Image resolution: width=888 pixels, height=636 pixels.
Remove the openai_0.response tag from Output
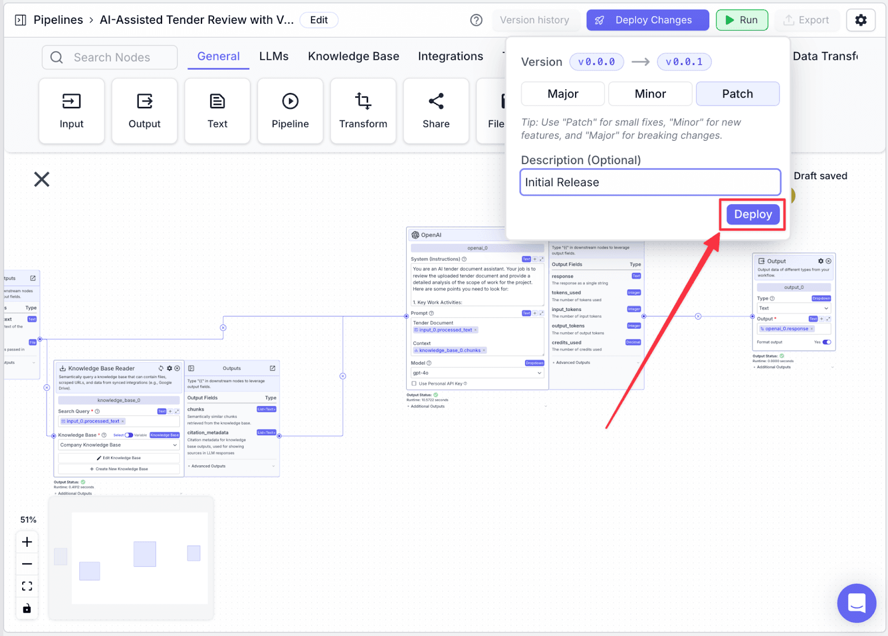(812, 329)
